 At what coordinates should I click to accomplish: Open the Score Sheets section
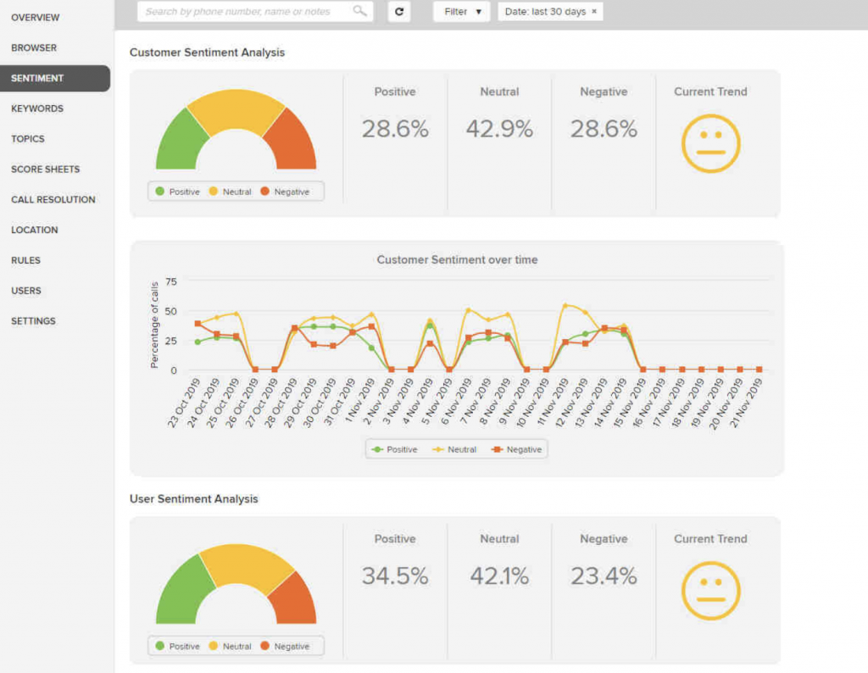tap(46, 170)
